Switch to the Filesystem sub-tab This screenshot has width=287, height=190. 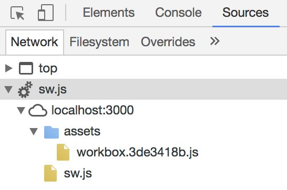(x=99, y=42)
